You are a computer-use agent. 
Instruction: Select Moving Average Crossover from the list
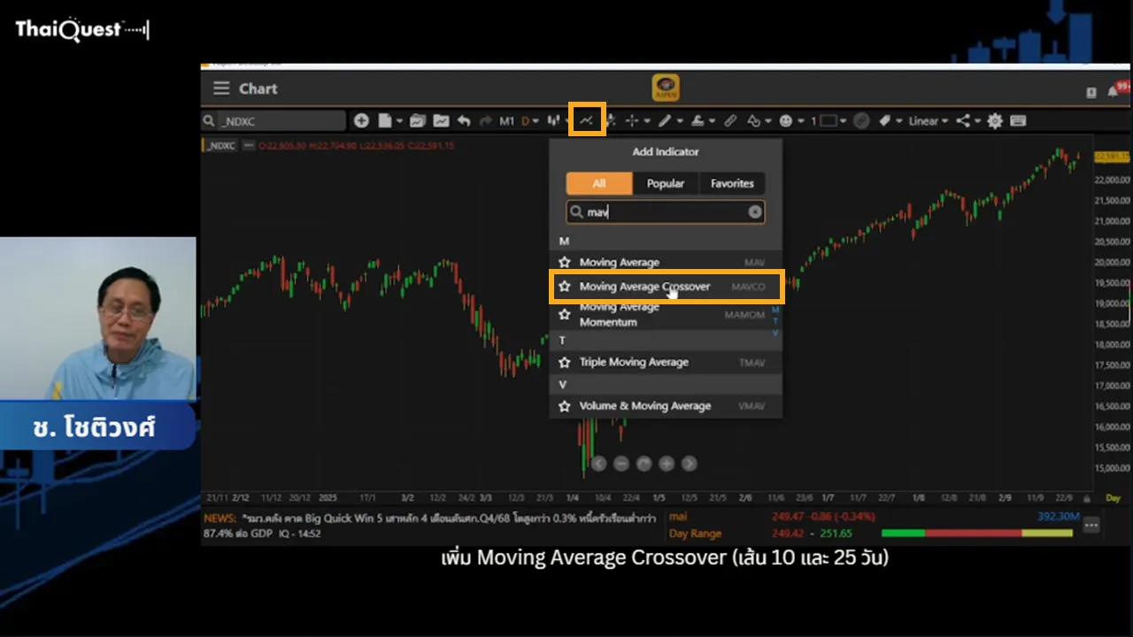[644, 287]
